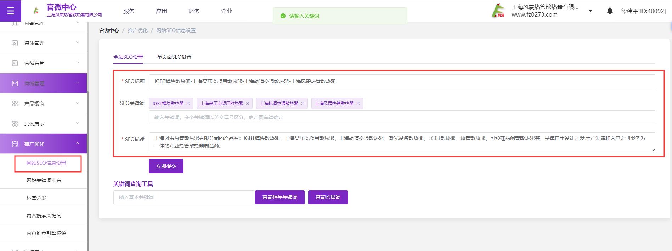Click the 网站SEO信息设置 breadcrumb text
Screen dimensions: 672x251
click(176, 30)
